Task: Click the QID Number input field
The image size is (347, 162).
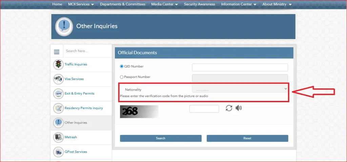Action: click(240, 67)
